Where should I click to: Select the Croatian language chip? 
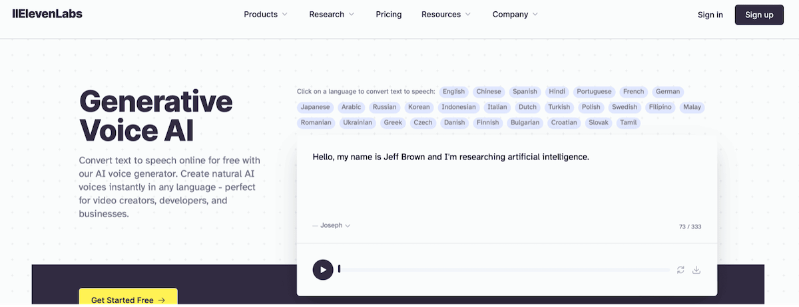tap(564, 122)
